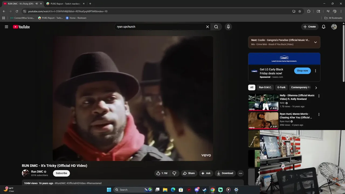Open the Nelly Dilemma video thumbnail
345x194 pixels.
pos(263,102)
